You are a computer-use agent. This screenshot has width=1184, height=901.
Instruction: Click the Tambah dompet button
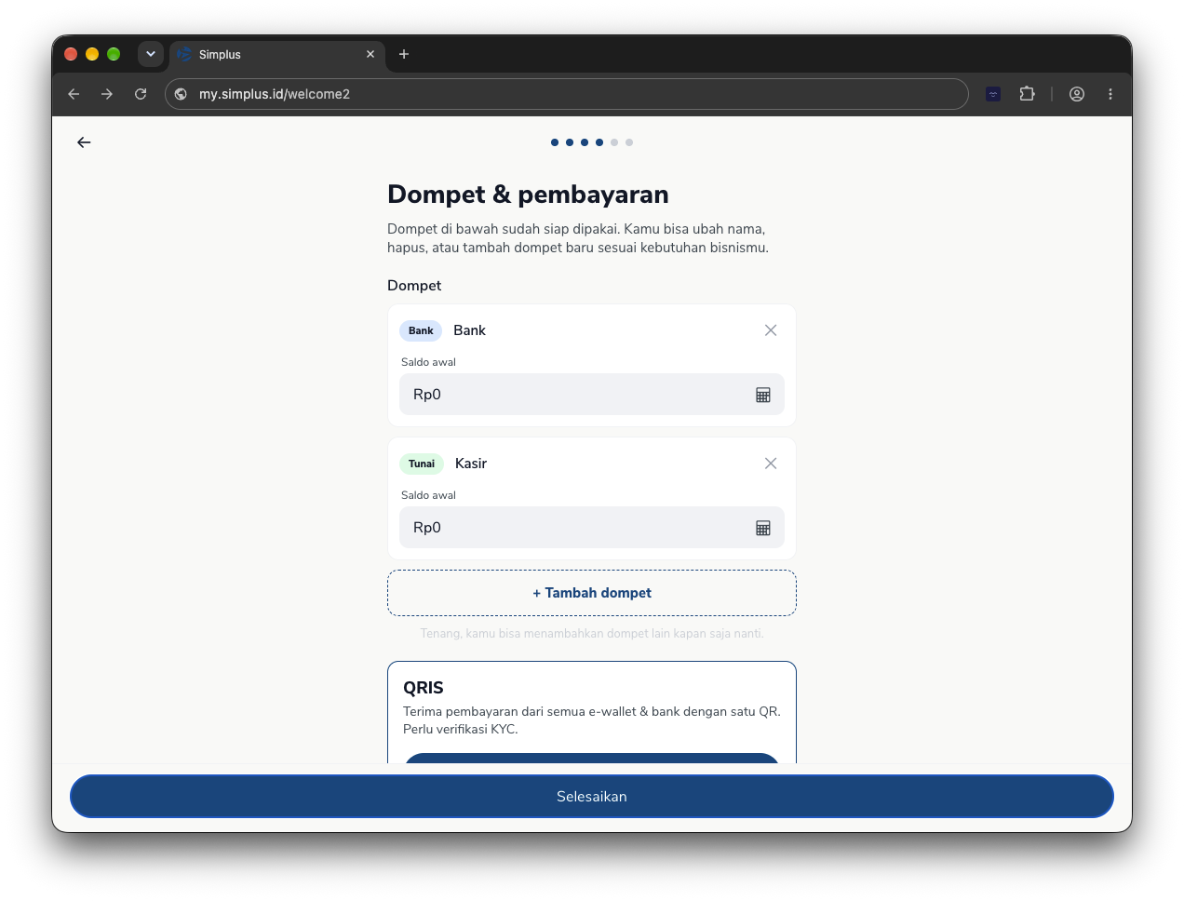[592, 593]
